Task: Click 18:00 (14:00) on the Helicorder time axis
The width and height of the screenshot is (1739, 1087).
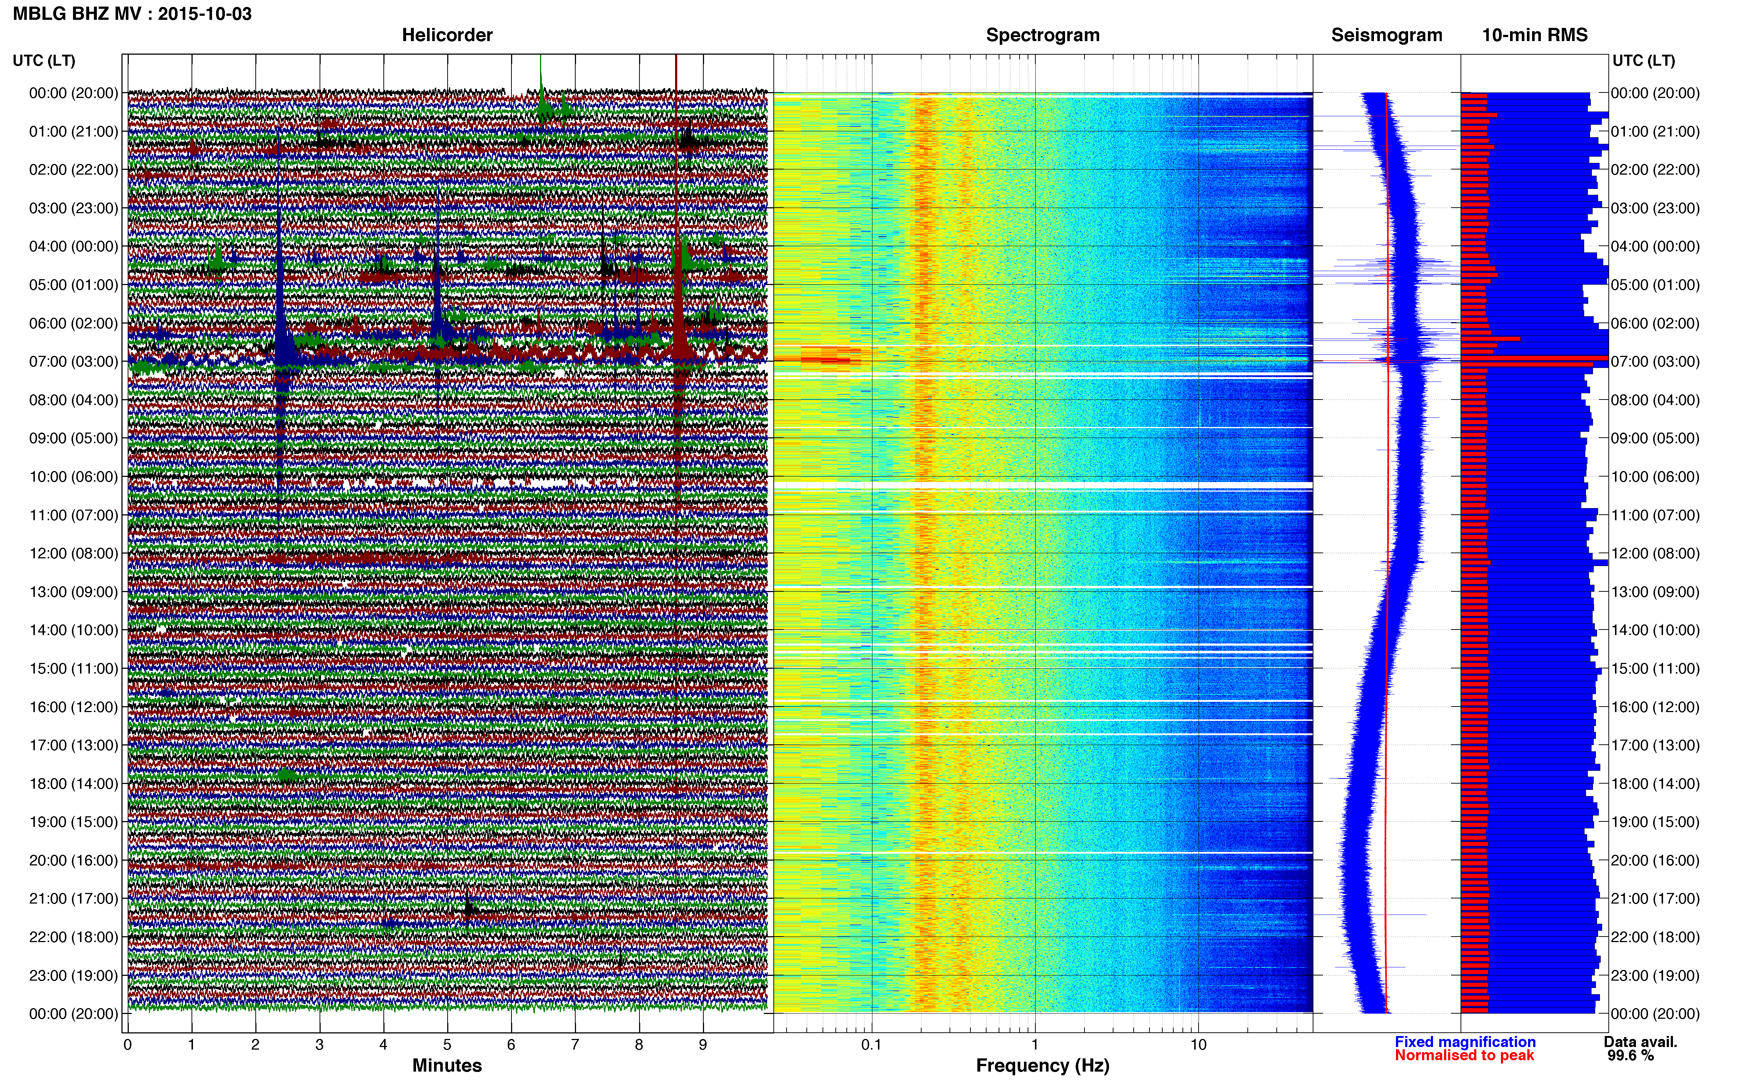Action: [73, 784]
